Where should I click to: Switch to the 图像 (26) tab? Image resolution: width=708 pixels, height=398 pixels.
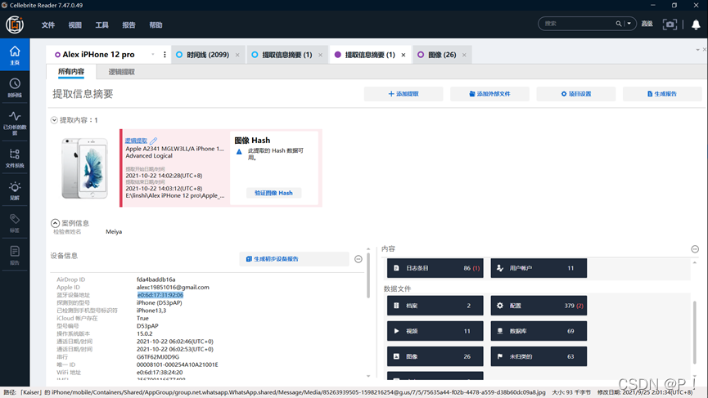click(x=442, y=55)
